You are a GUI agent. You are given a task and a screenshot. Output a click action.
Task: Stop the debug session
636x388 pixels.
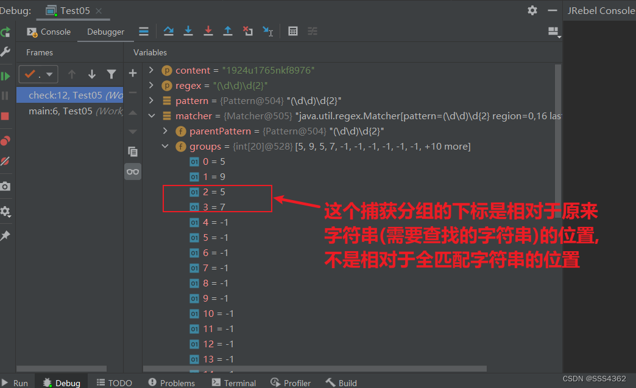(x=5, y=116)
